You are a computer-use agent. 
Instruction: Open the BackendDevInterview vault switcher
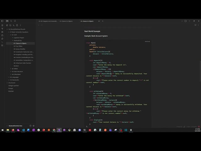[14, 126]
